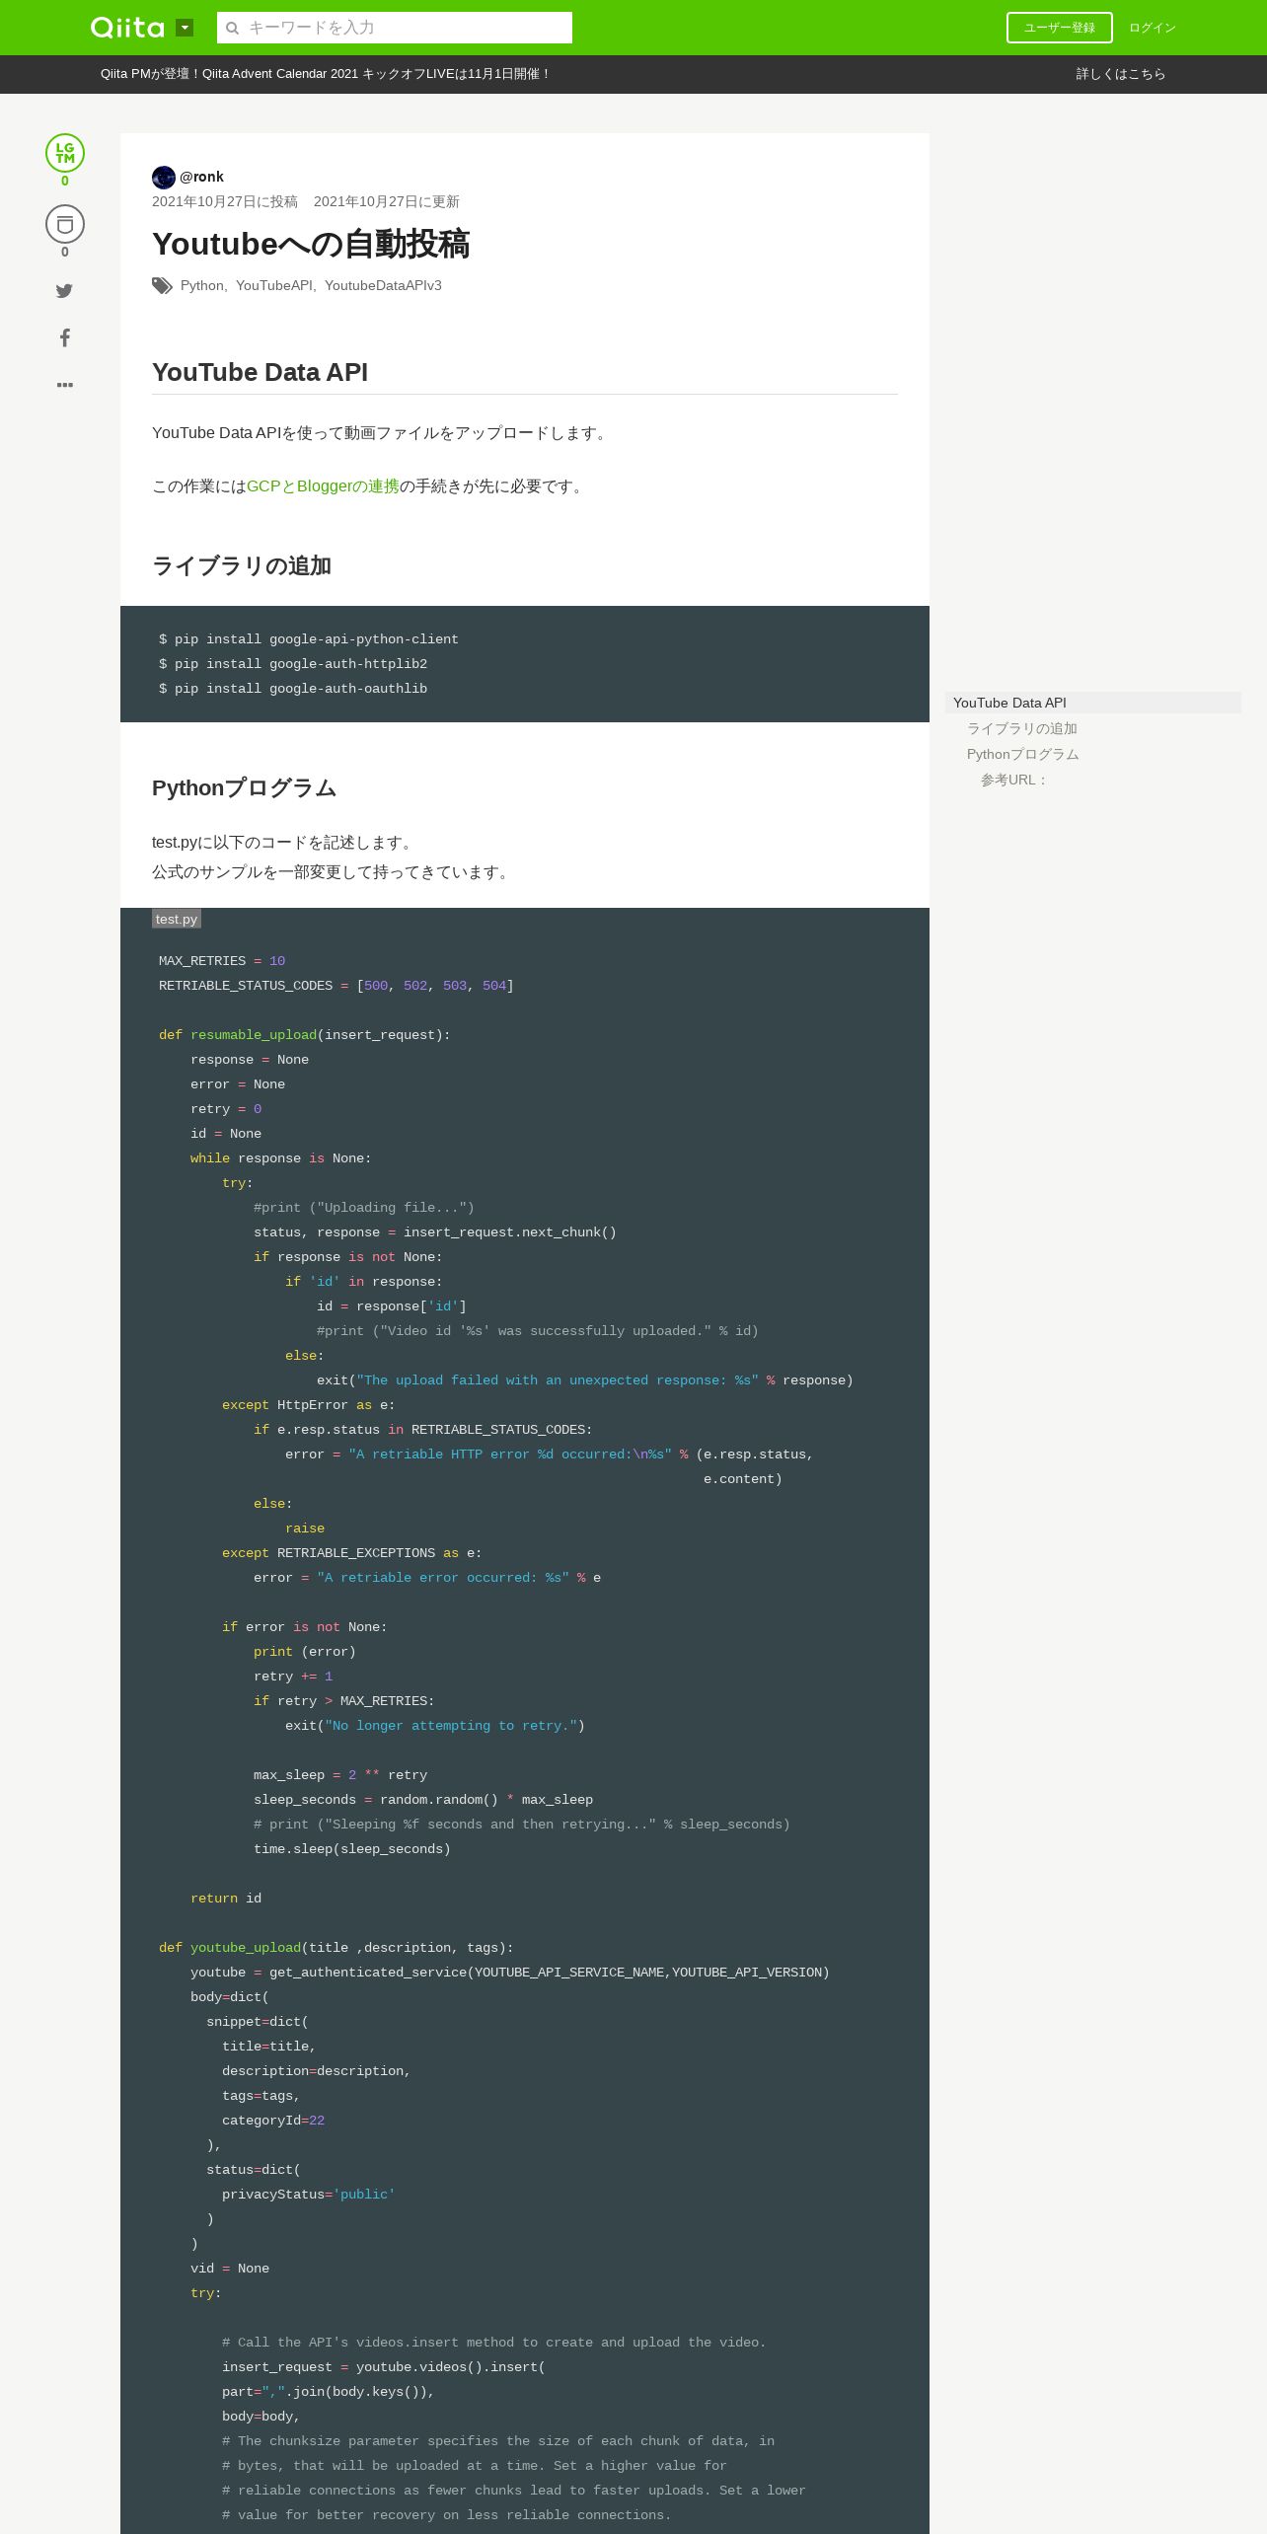Click the LGTM count below the icon
The image size is (1267, 2534).
tap(65, 181)
